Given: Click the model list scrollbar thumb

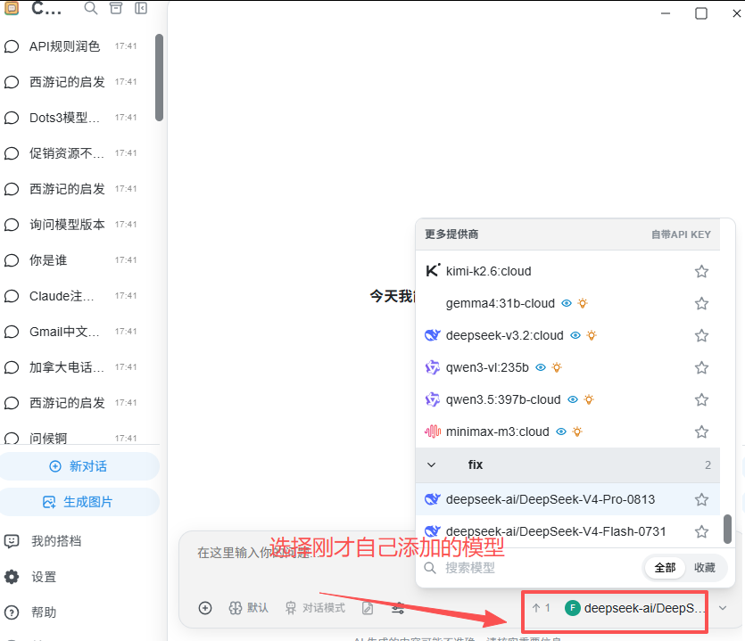Looking at the screenshot, I should (x=727, y=529).
